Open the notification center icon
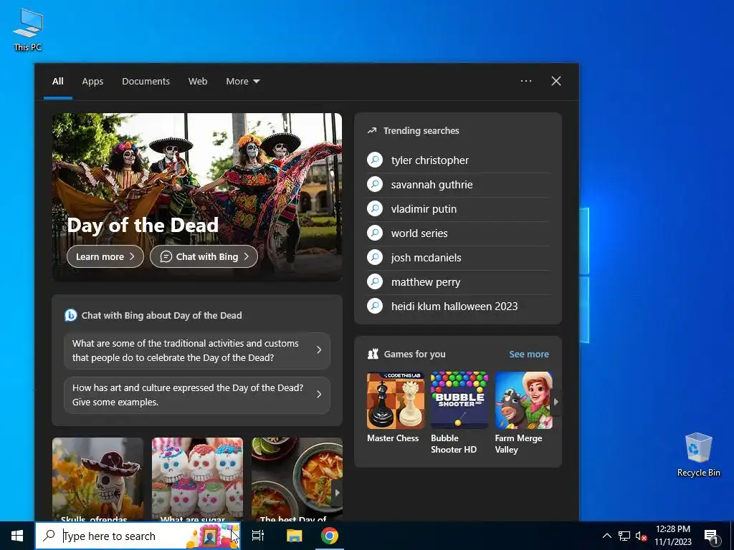 click(x=711, y=536)
